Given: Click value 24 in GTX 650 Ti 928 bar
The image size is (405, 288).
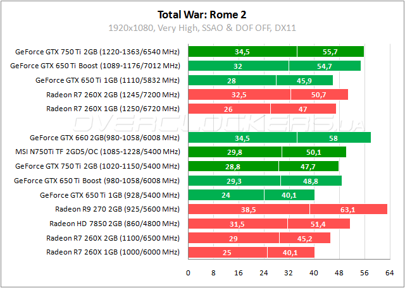Looking at the screenshot, I should tap(226, 195).
